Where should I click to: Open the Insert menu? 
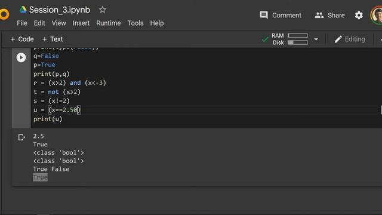(81, 23)
